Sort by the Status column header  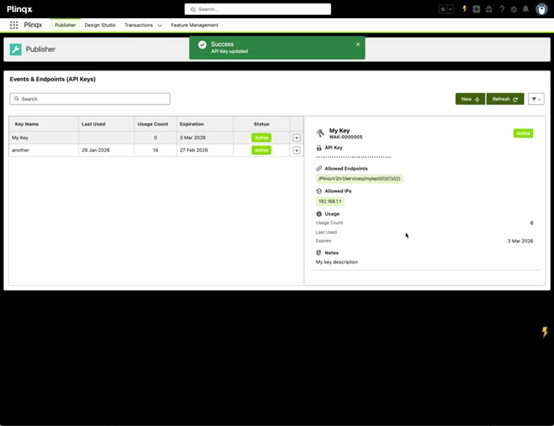pos(261,124)
